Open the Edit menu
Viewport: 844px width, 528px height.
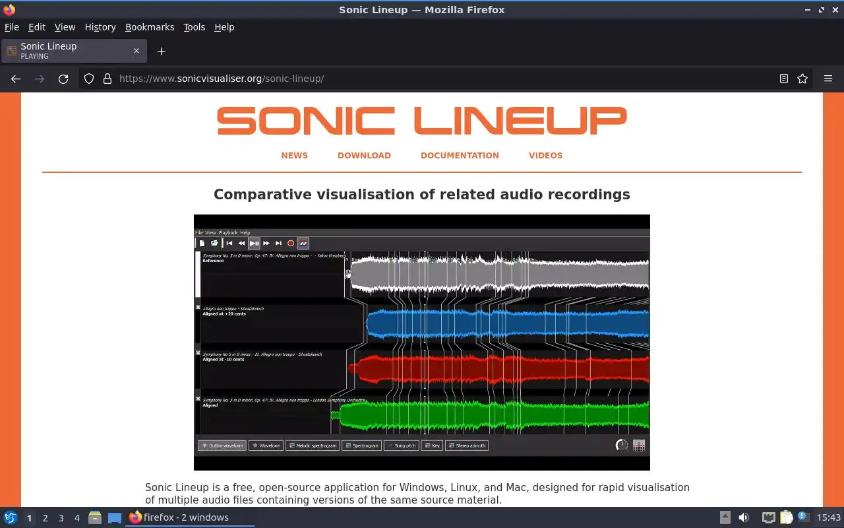pos(37,27)
